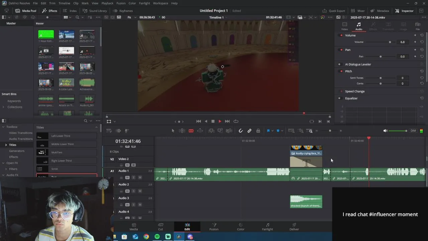Image resolution: width=428 pixels, height=241 pixels.
Task: Mute Audio 1 track with M button
Action: pyautogui.click(x=140, y=177)
